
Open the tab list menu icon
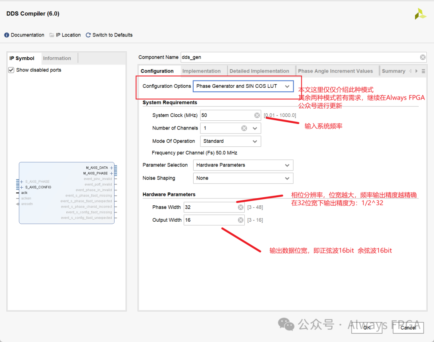[x=423, y=71]
